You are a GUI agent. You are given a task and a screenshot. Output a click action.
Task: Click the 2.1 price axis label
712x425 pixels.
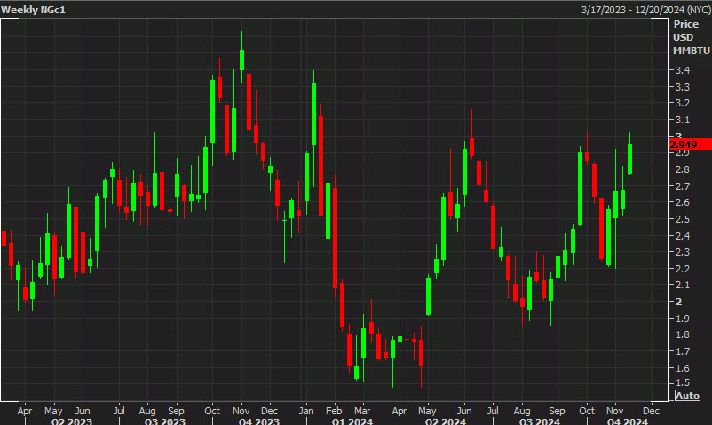(683, 285)
